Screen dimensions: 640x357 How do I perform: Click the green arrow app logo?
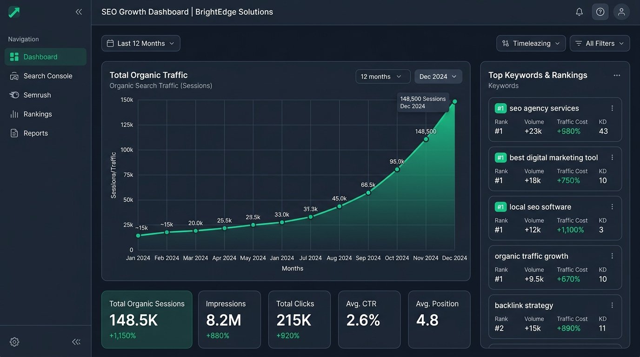[x=14, y=12]
